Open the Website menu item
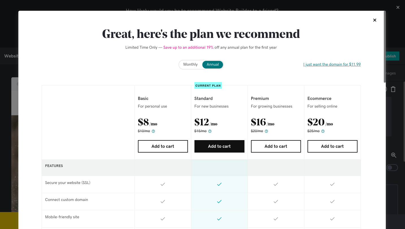This screenshot has width=405, height=229. [12, 56]
